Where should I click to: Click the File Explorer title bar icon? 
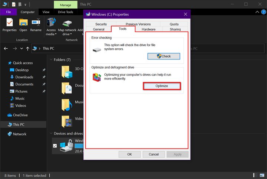[x=4, y=4]
